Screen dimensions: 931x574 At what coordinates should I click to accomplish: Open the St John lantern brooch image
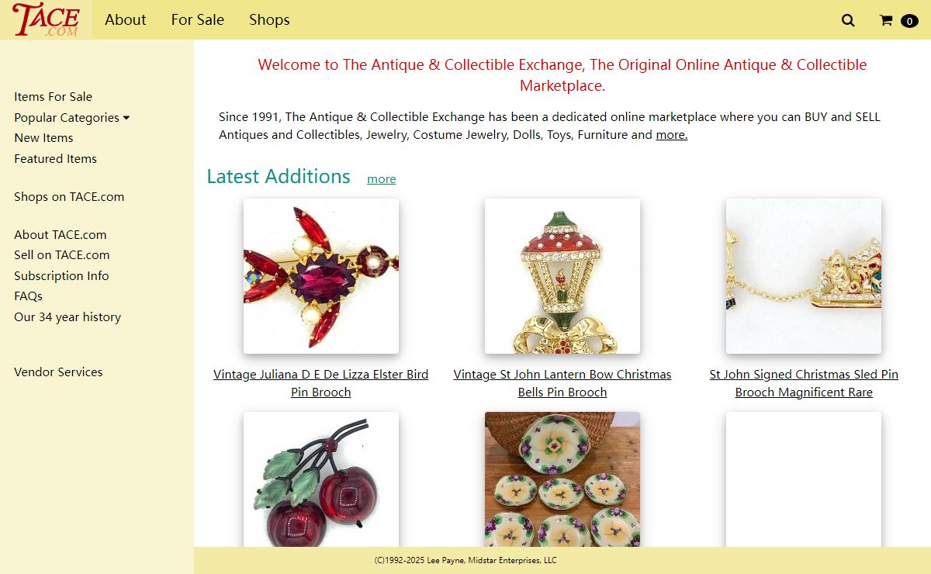point(562,276)
